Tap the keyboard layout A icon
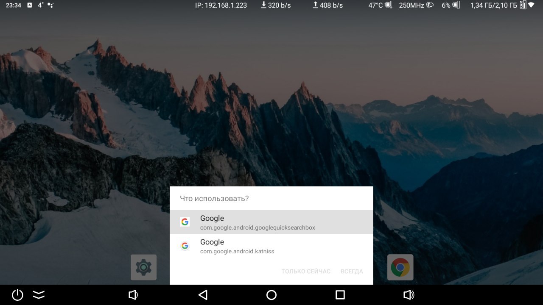 (29, 5)
